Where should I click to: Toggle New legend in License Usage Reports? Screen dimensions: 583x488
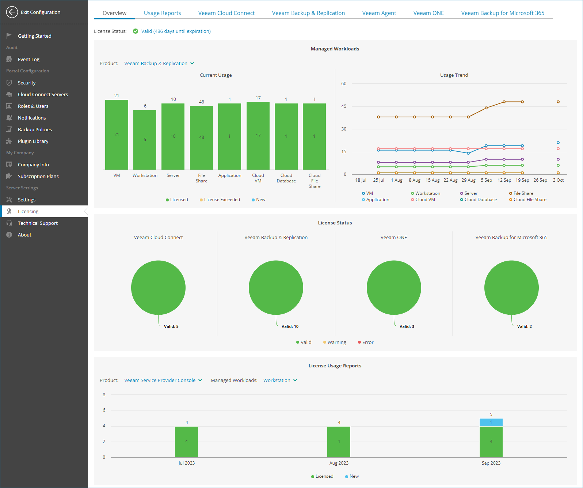click(352, 476)
